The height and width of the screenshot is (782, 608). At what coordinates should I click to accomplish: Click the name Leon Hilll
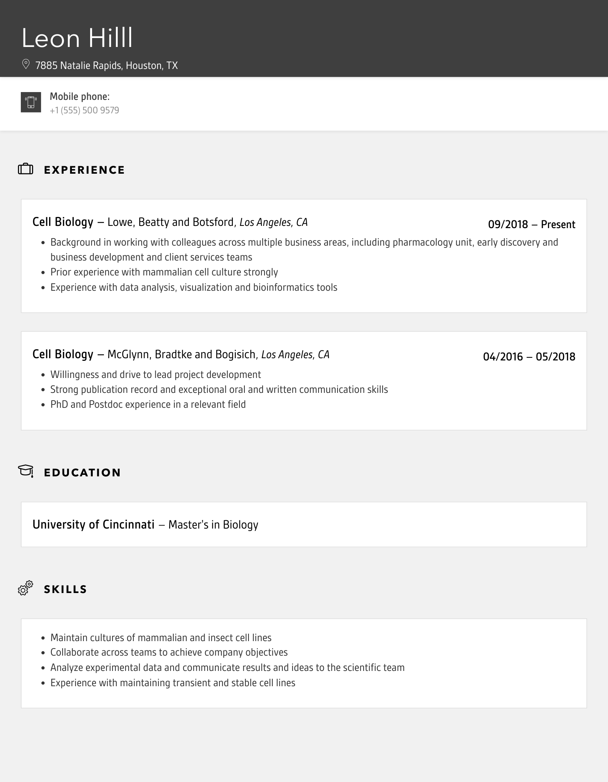click(77, 38)
